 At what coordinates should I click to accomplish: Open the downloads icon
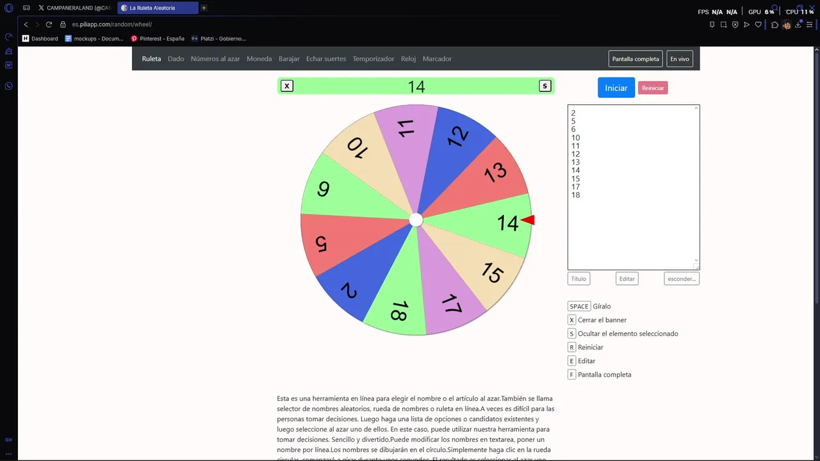799,24
